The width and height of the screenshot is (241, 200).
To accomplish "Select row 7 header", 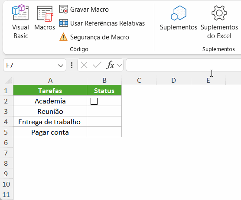I will point(7,153).
